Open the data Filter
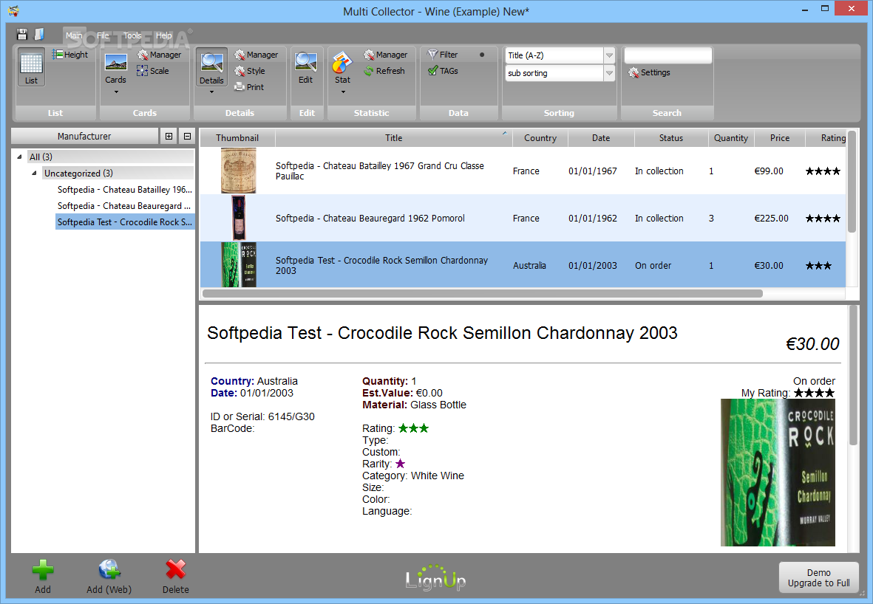 (x=443, y=55)
